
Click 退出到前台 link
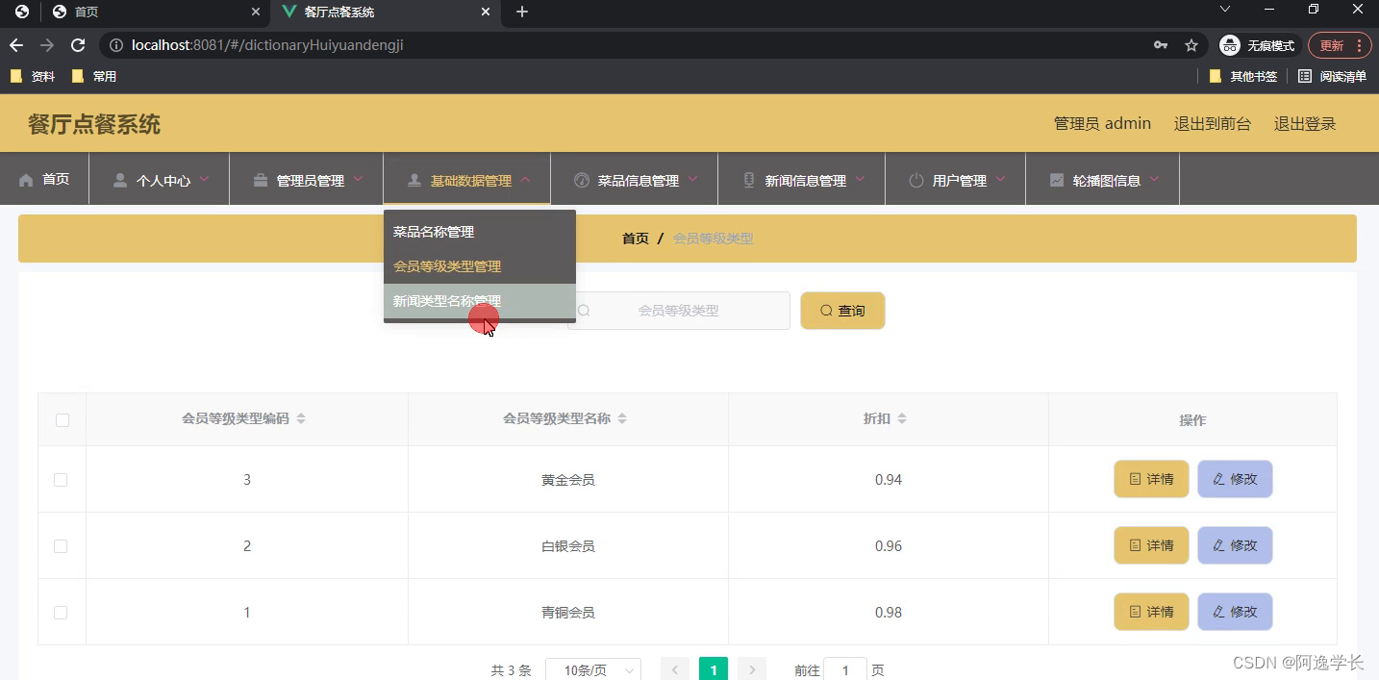pyautogui.click(x=1213, y=123)
